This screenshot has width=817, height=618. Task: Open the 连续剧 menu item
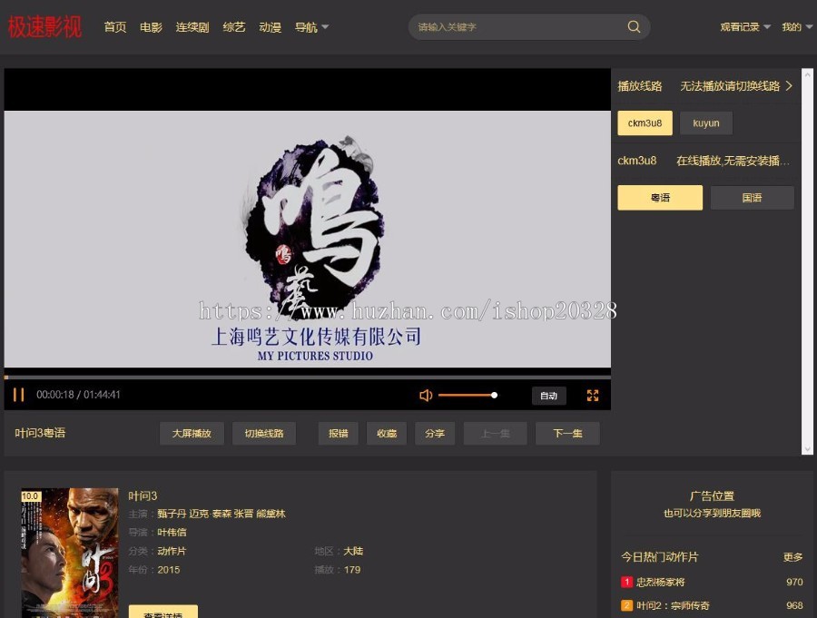192,27
